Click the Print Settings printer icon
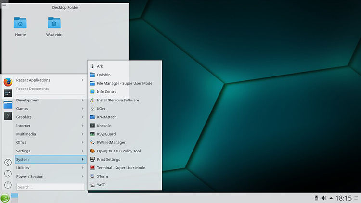This screenshot has width=361, height=203. tap(92, 159)
